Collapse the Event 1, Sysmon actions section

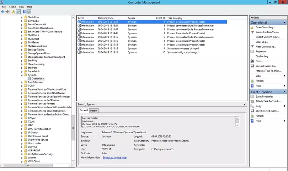pyautogui.click(x=284, y=92)
